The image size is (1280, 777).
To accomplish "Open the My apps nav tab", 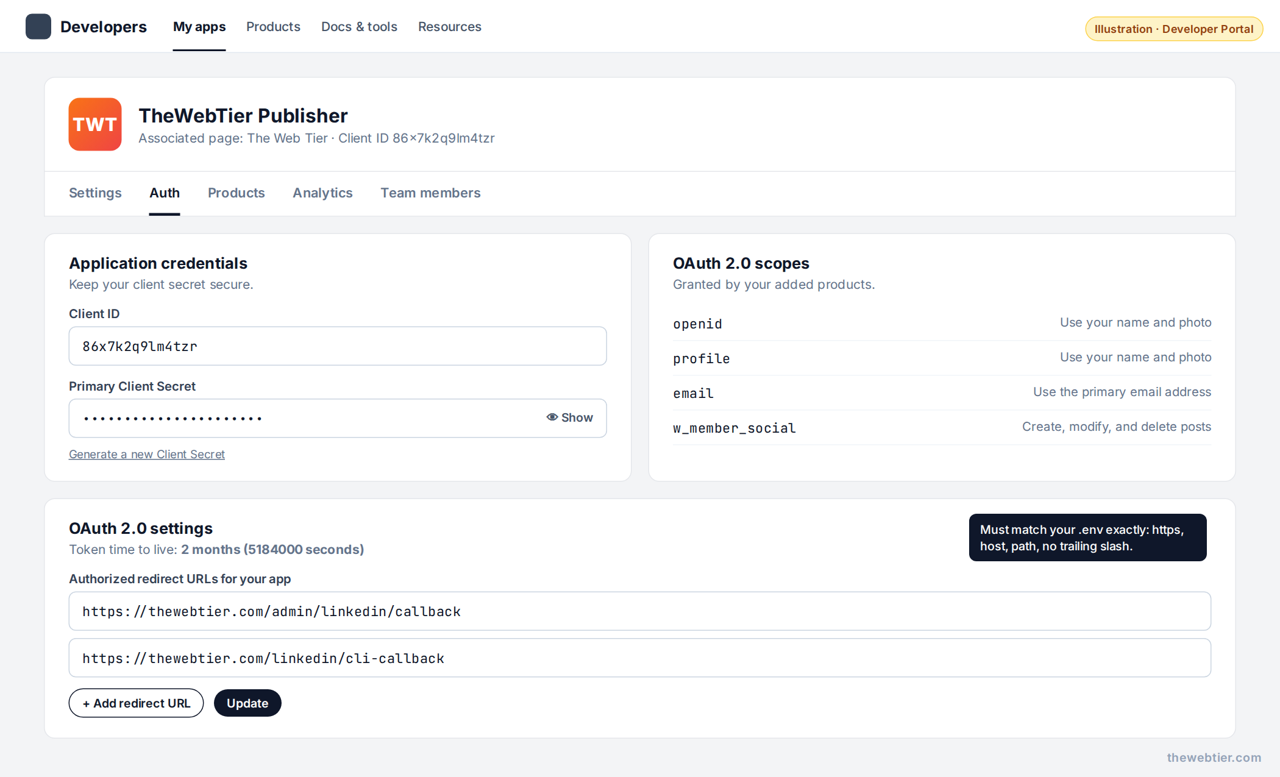I will click(x=199, y=27).
